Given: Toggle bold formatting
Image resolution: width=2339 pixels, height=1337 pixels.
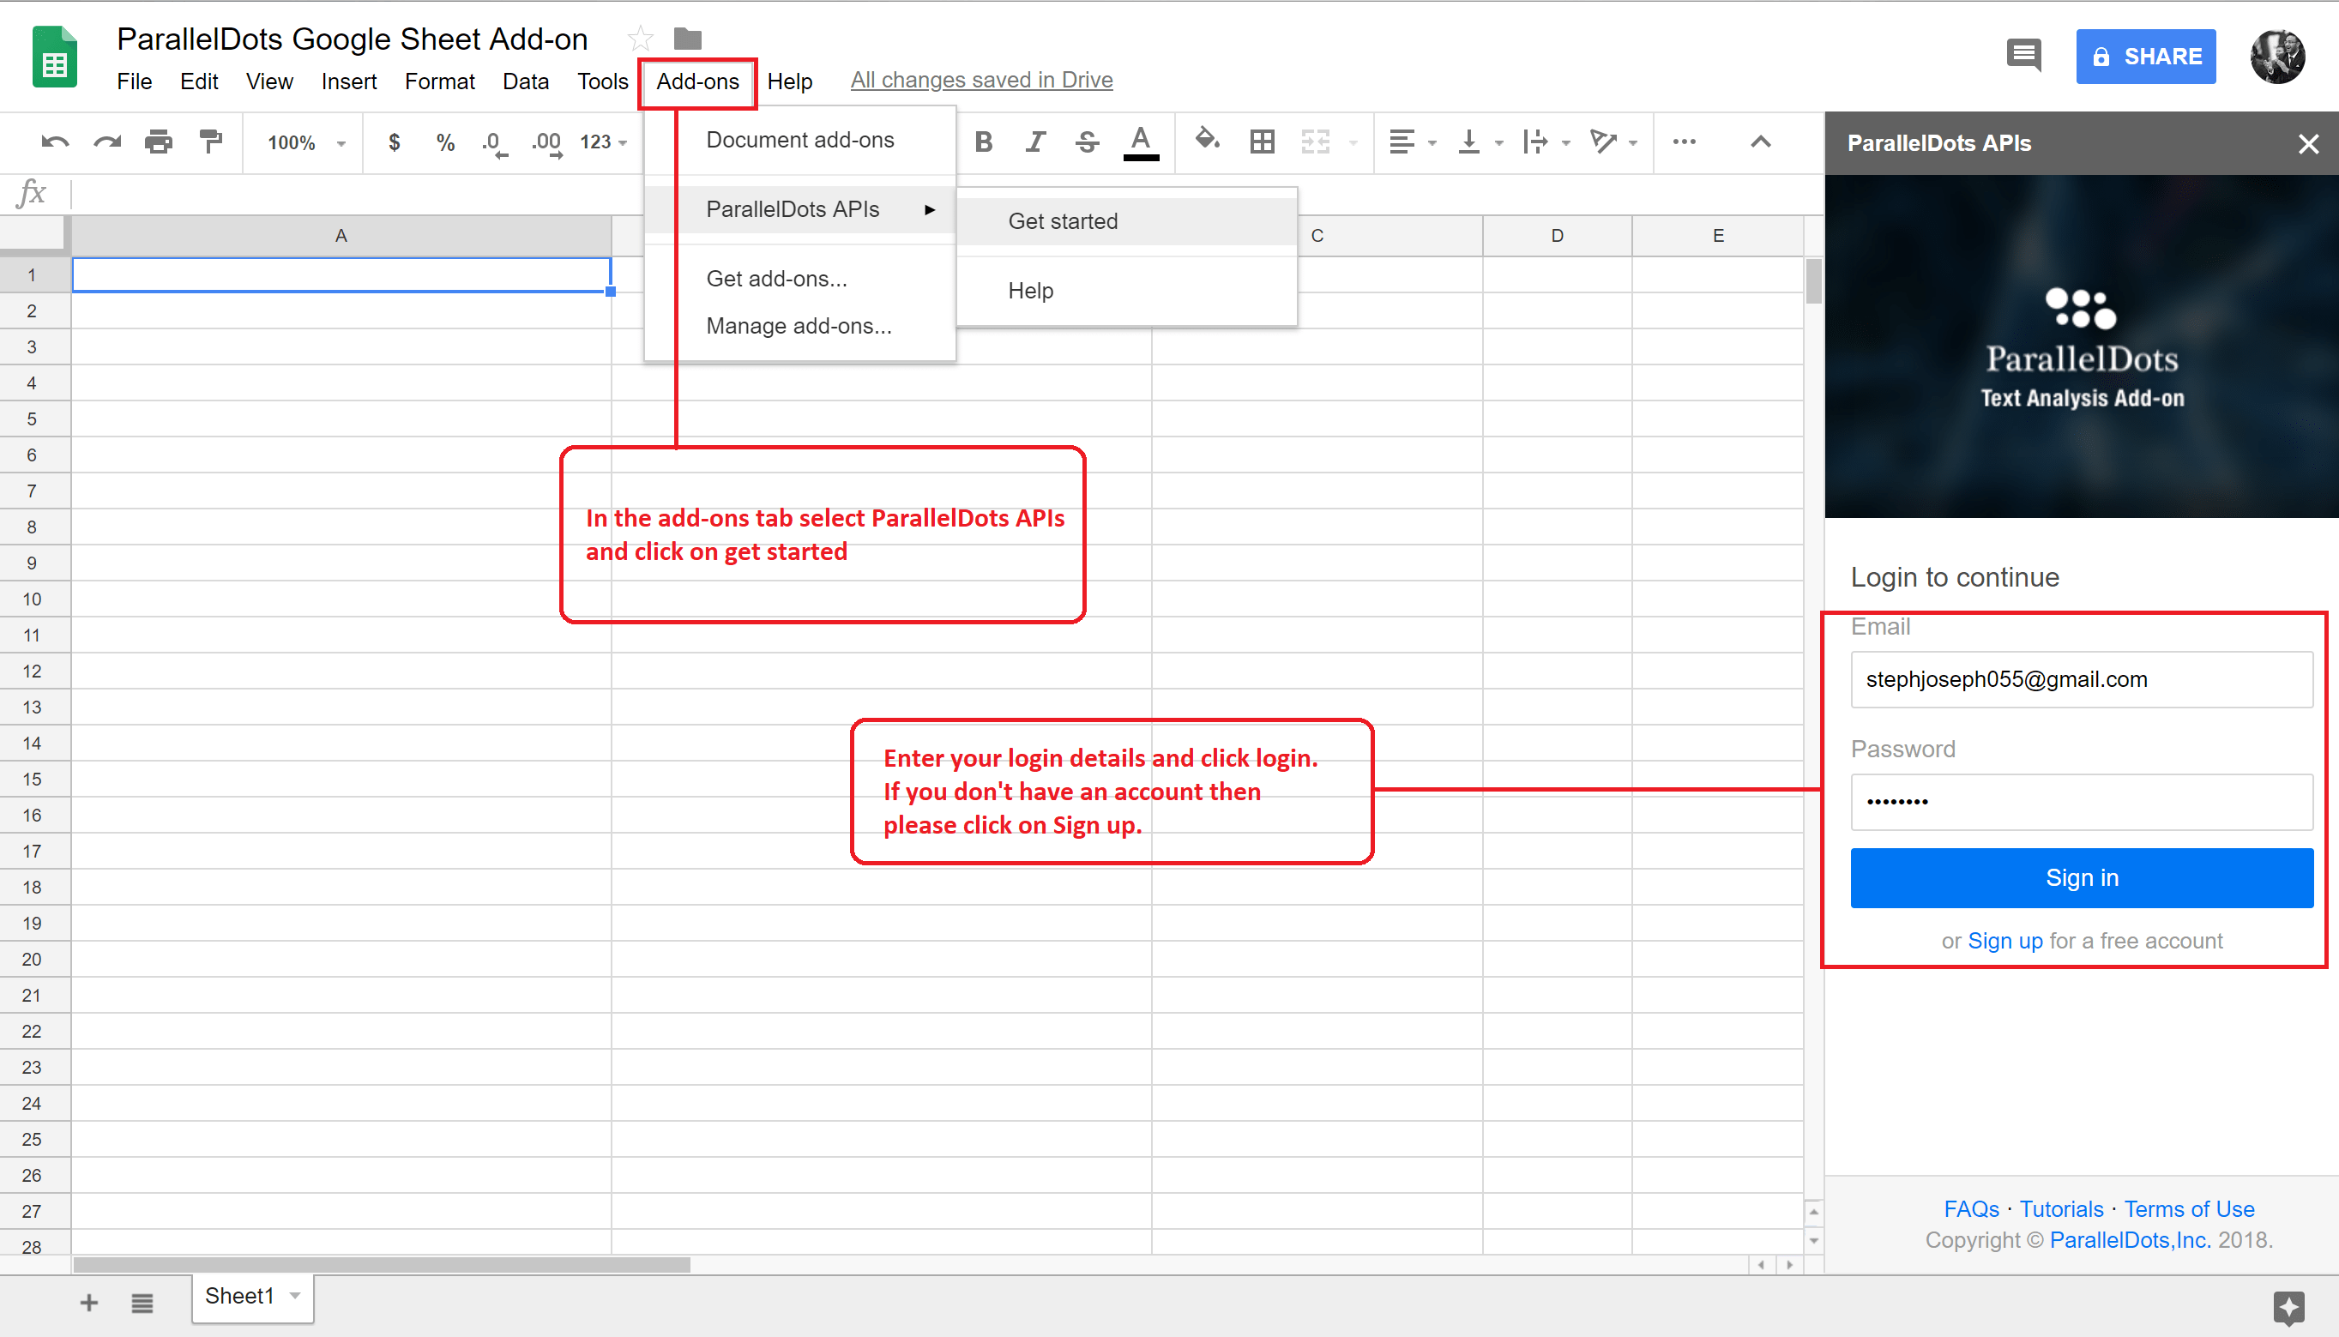Looking at the screenshot, I should pos(984,142).
